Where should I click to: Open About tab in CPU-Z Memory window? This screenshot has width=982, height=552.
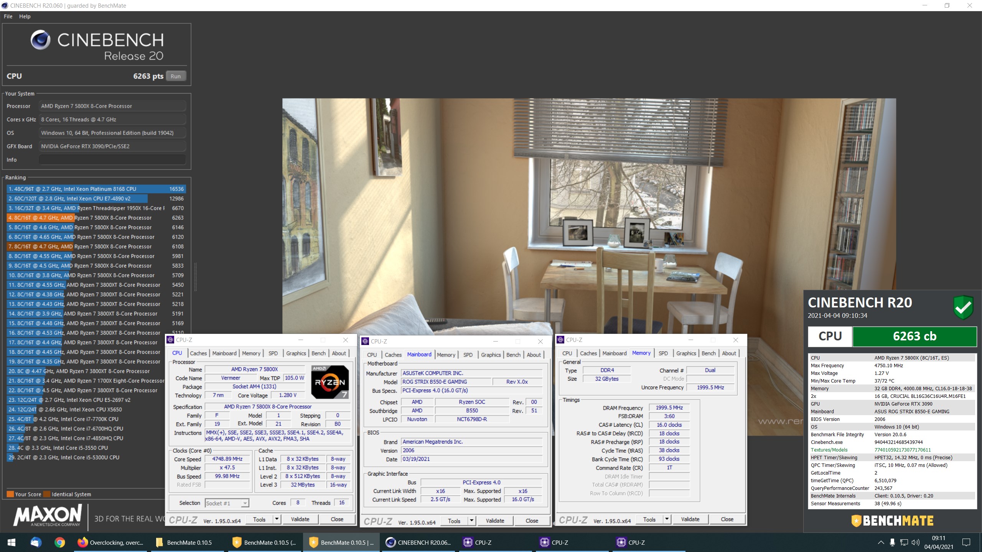729,353
